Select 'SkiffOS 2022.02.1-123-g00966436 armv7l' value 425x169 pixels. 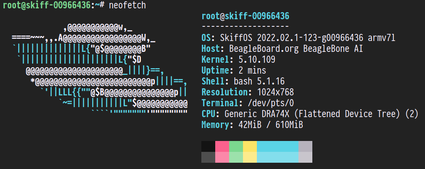pos(308,38)
